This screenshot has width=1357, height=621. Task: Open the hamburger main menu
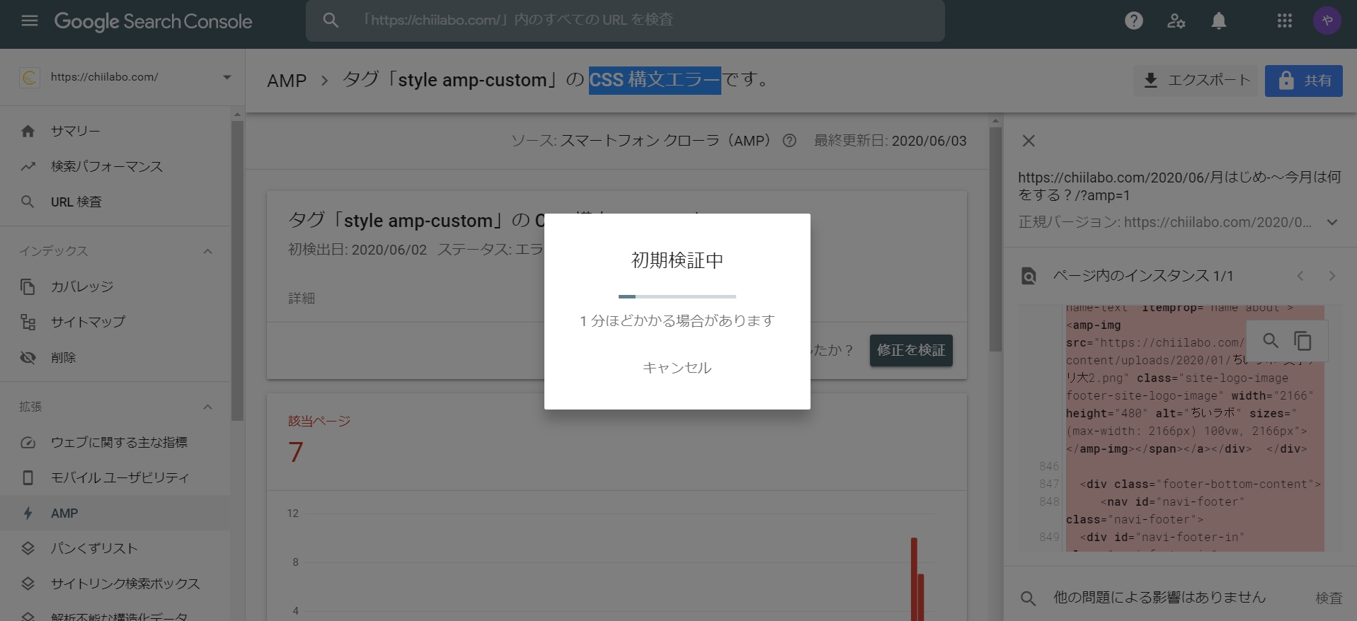coord(30,21)
